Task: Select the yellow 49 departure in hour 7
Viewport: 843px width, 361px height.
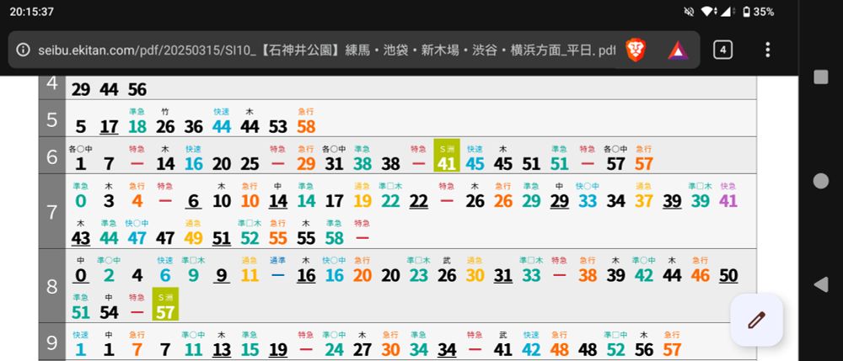Action: [x=194, y=233]
